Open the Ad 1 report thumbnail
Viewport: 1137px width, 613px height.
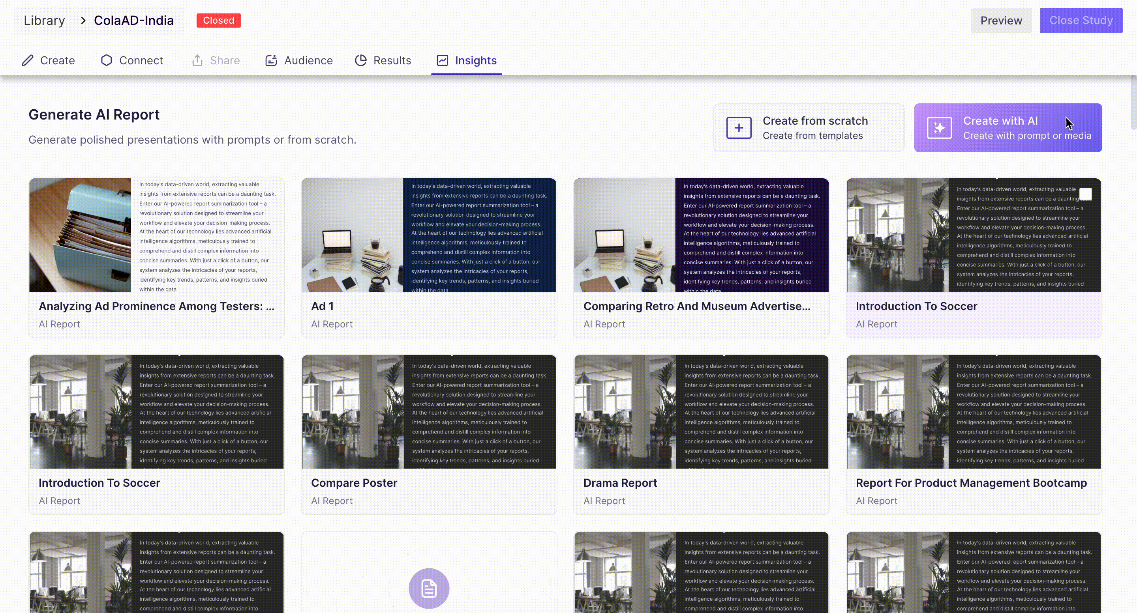click(x=429, y=235)
